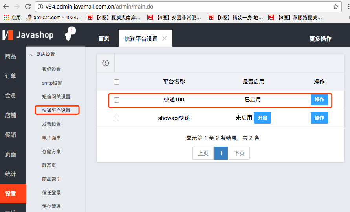Screen dimensions: 350x212
Task: Switch to the 首页 tab
Action: (104, 38)
